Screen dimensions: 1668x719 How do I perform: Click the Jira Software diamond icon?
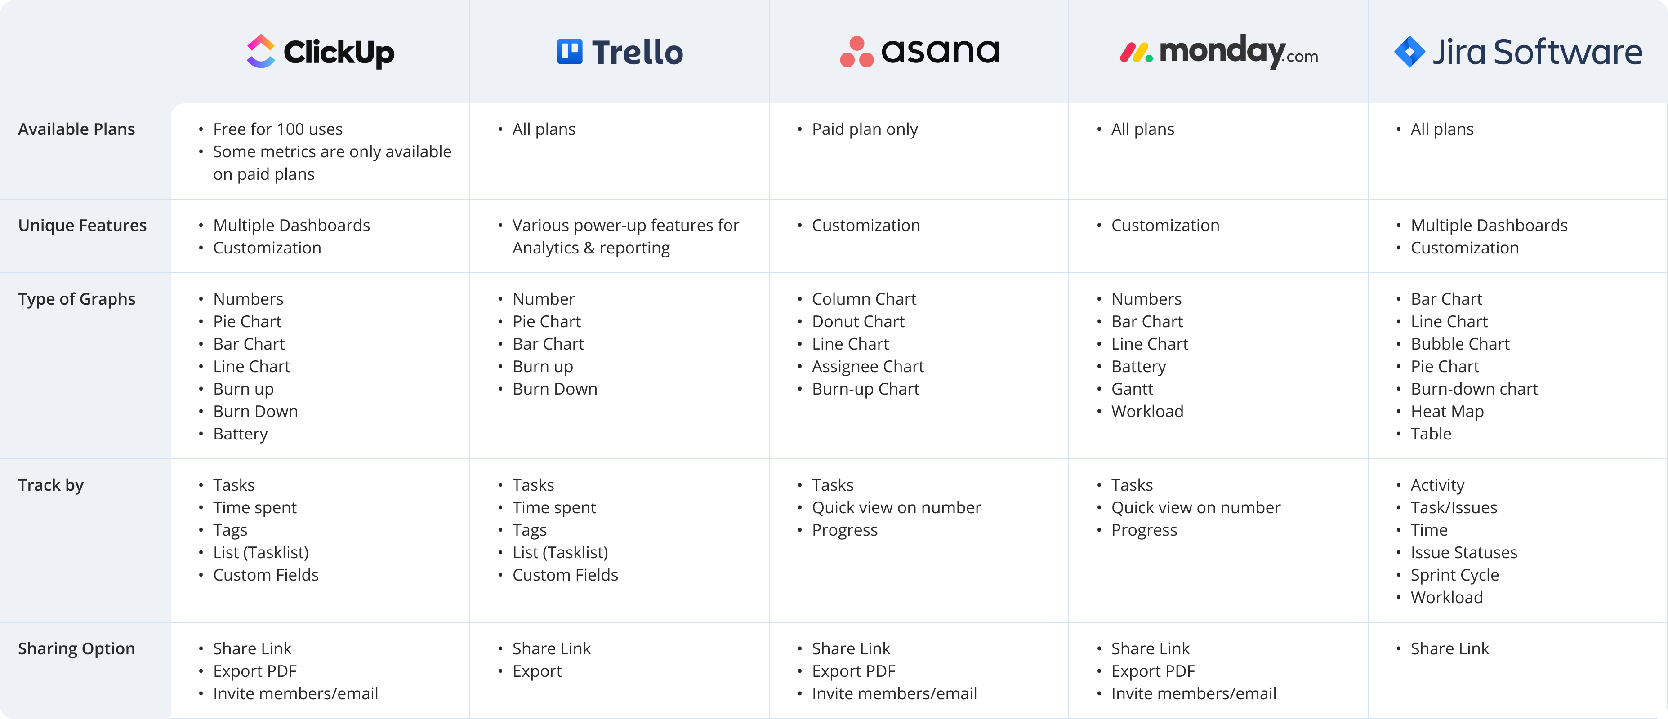pyautogui.click(x=1409, y=52)
